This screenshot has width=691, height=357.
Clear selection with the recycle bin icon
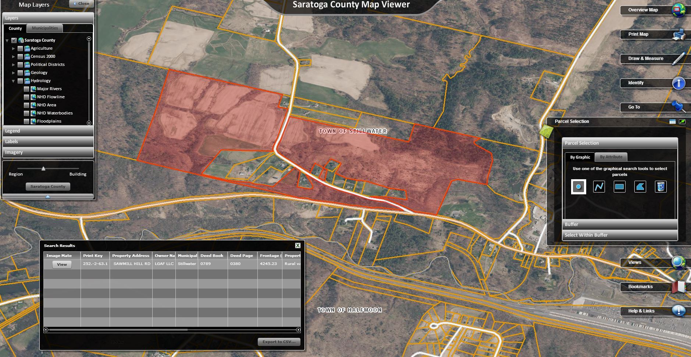pos(660,187)
